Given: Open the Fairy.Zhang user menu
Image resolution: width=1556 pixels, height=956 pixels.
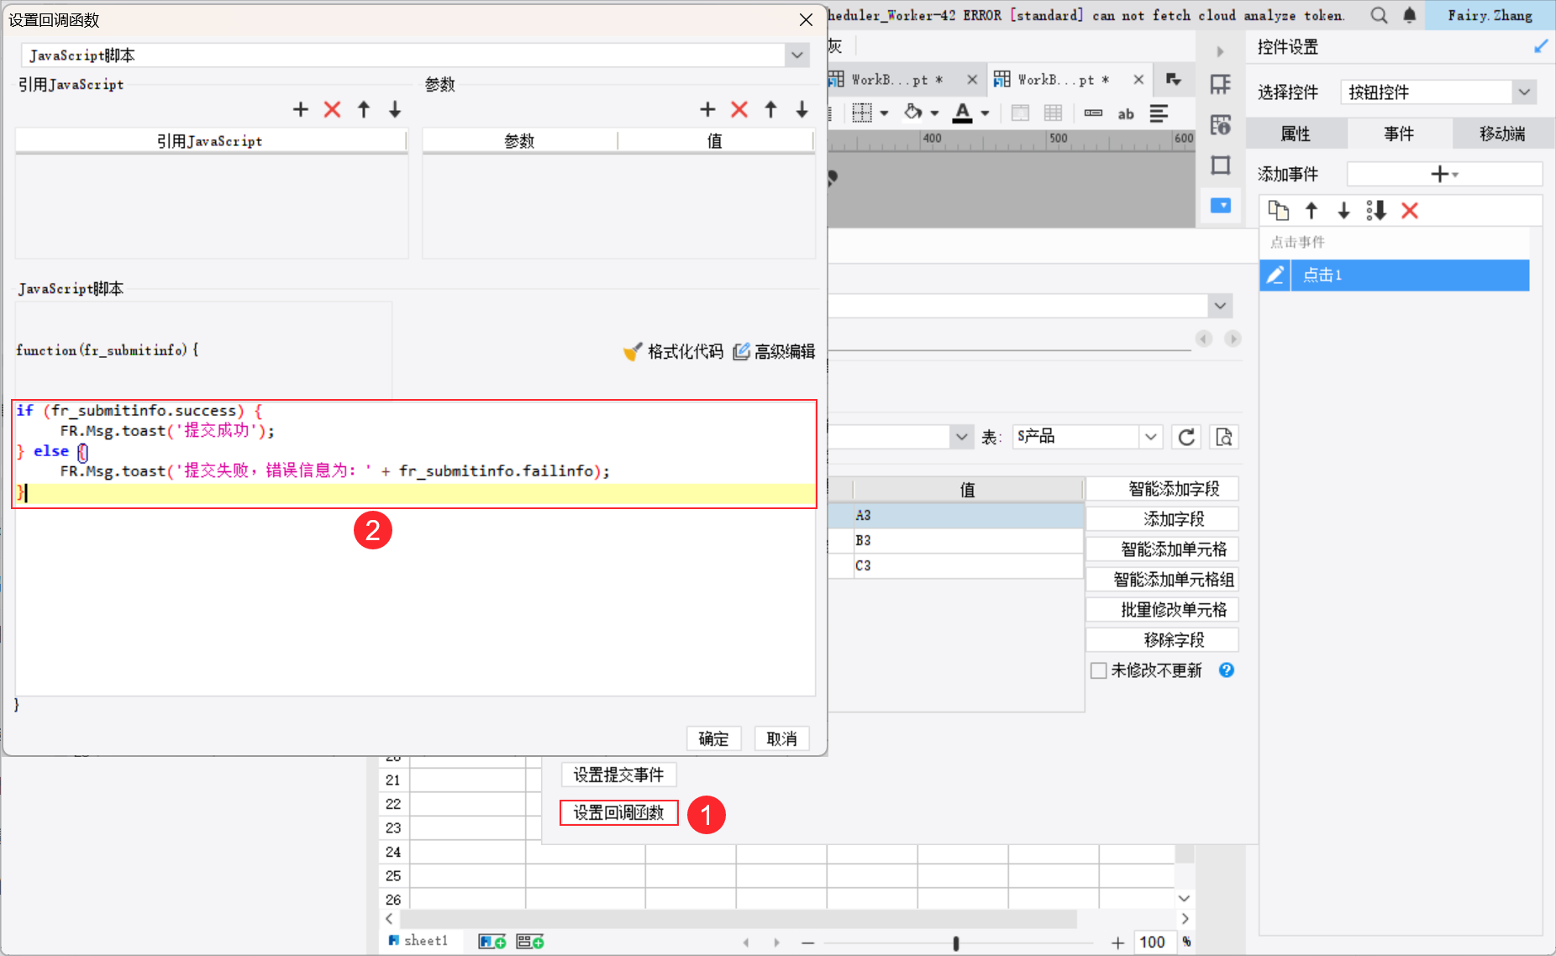Looking at the screenshot, I should click(x=1490, y=15).
